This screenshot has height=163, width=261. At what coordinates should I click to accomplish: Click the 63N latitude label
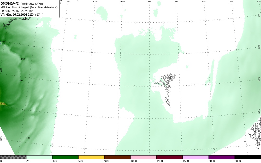pyautogui.click(x=259, y=47)
